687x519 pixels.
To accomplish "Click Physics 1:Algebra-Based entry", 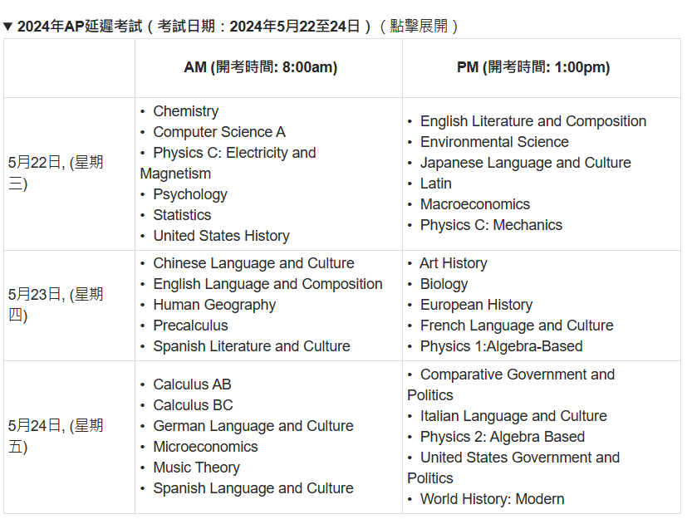I will point(501,346).
